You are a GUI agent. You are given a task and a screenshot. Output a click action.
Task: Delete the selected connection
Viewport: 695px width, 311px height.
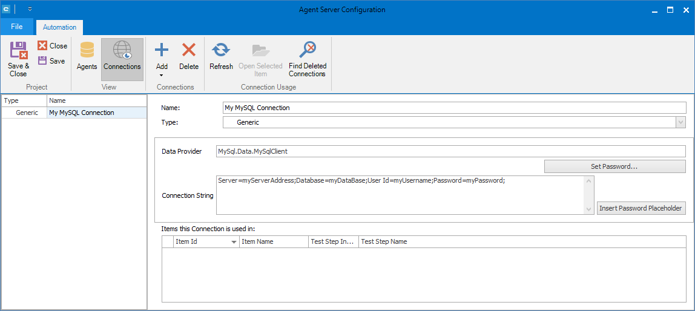click(189, 50)
